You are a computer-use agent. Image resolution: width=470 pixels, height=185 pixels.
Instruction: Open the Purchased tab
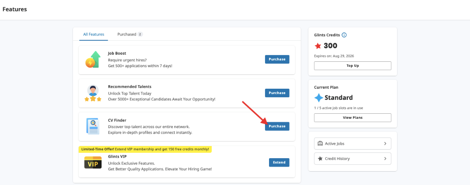pos(127,34)
